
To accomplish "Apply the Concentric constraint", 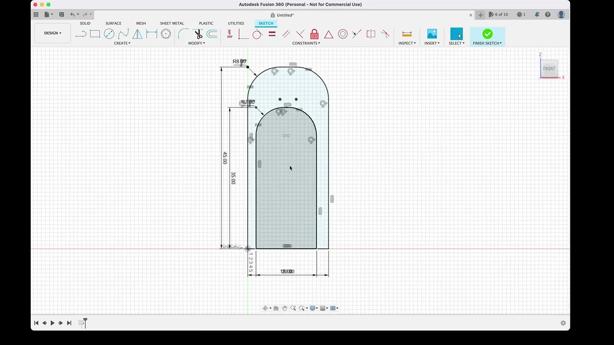I will [x=342, y=34].
